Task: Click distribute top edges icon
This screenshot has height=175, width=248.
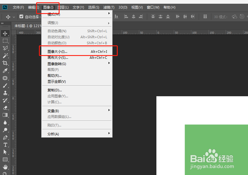Action: tap(153, 17)
